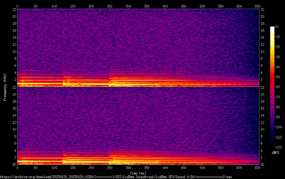Click the 300 tick on the top time axis

(x=128, y=6)
